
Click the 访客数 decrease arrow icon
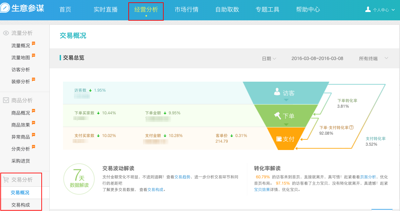point(90,90)
